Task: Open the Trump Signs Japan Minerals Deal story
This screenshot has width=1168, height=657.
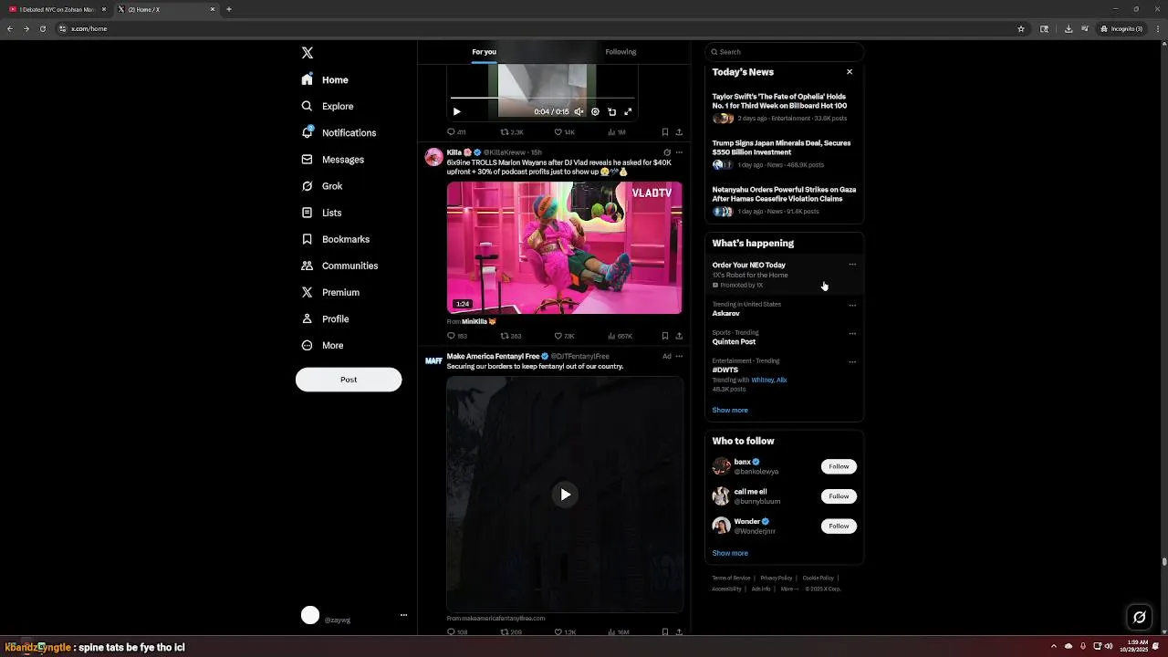Action: point(783,153)
